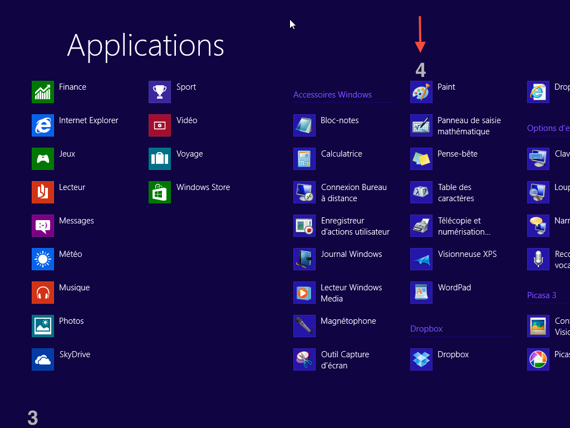This screenshot has height=428, width=570.
Task: Open the SkyDrive cloud icon
Action: tap(43, 359)
